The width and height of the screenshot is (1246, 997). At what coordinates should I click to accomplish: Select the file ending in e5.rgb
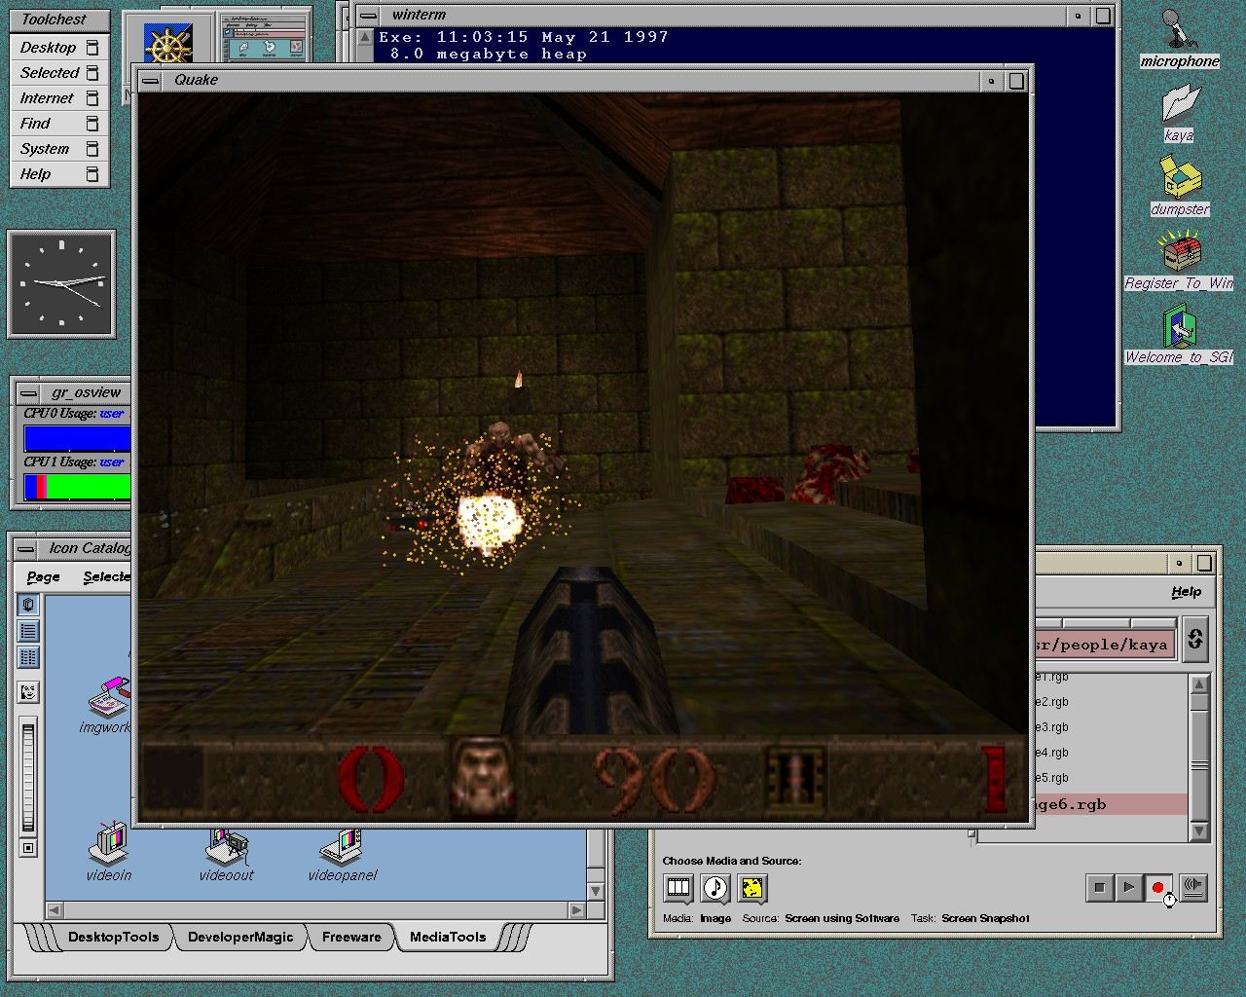(x=1051, y=778)
